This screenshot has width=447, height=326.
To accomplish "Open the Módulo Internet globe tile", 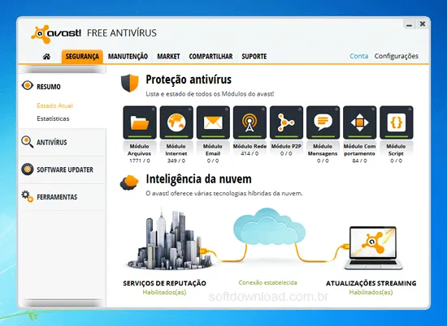I will (x=176, y=122).
